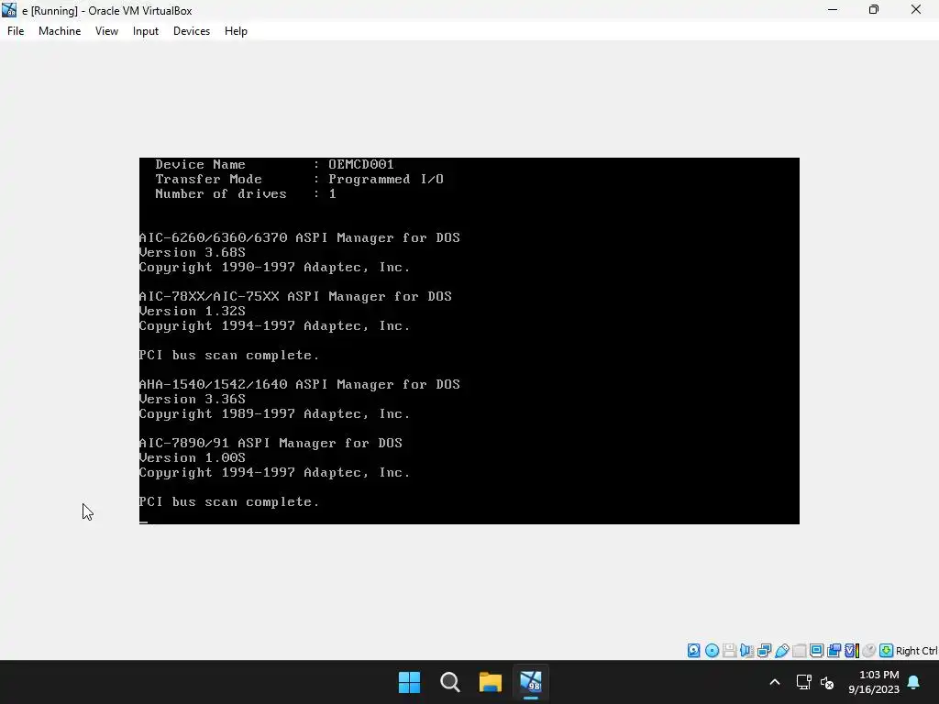
Task: Click 'Version 3.36S' text in console
Action: (x=193, y=399)
